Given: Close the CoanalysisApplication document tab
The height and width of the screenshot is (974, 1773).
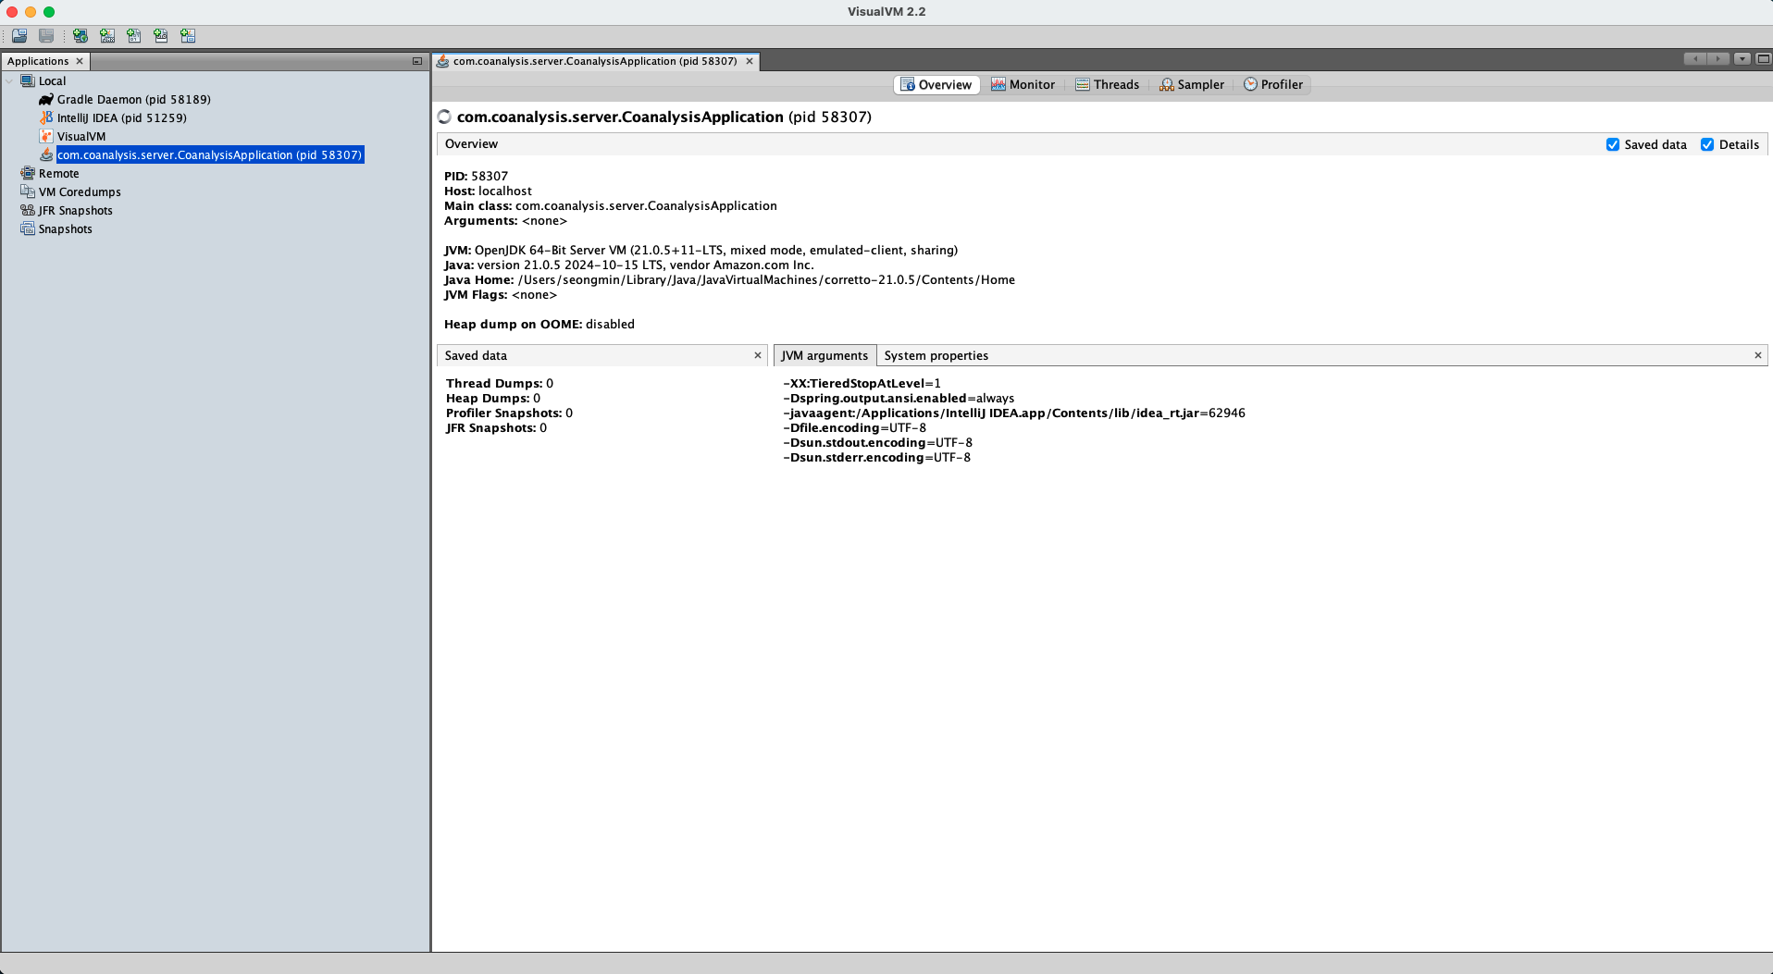Looking at the screenshot, I should click(750, 61).
